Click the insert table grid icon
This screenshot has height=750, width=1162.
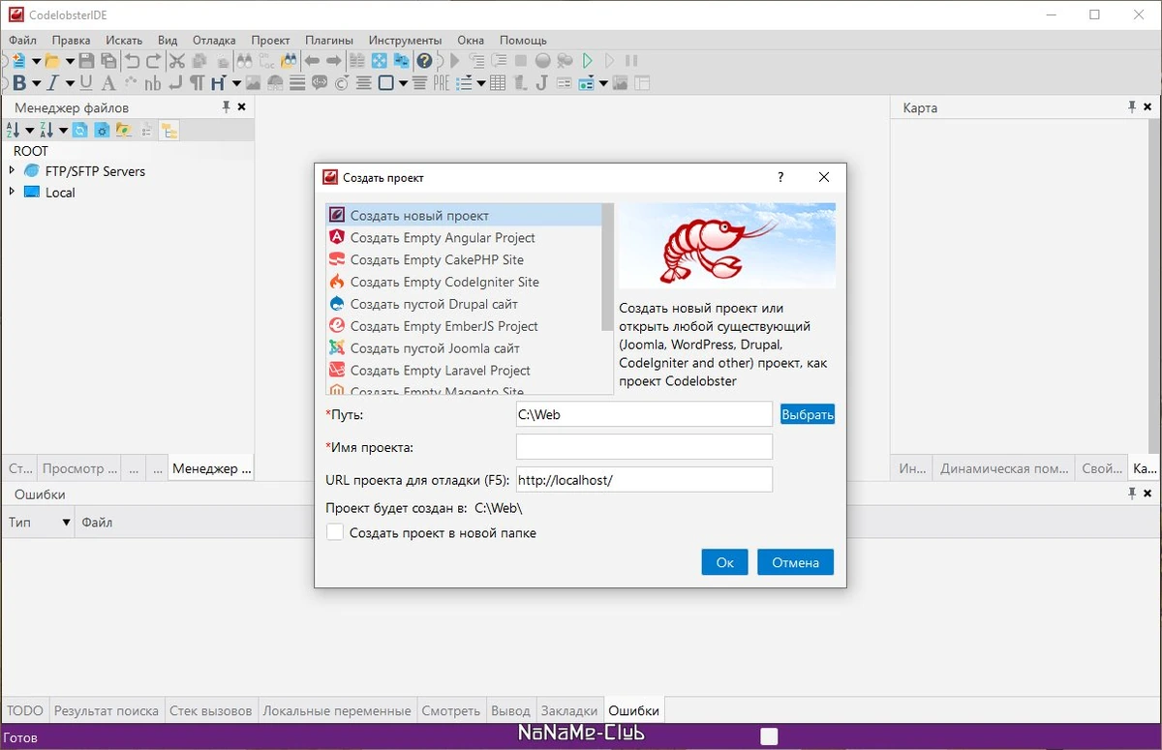click(498, 83)
